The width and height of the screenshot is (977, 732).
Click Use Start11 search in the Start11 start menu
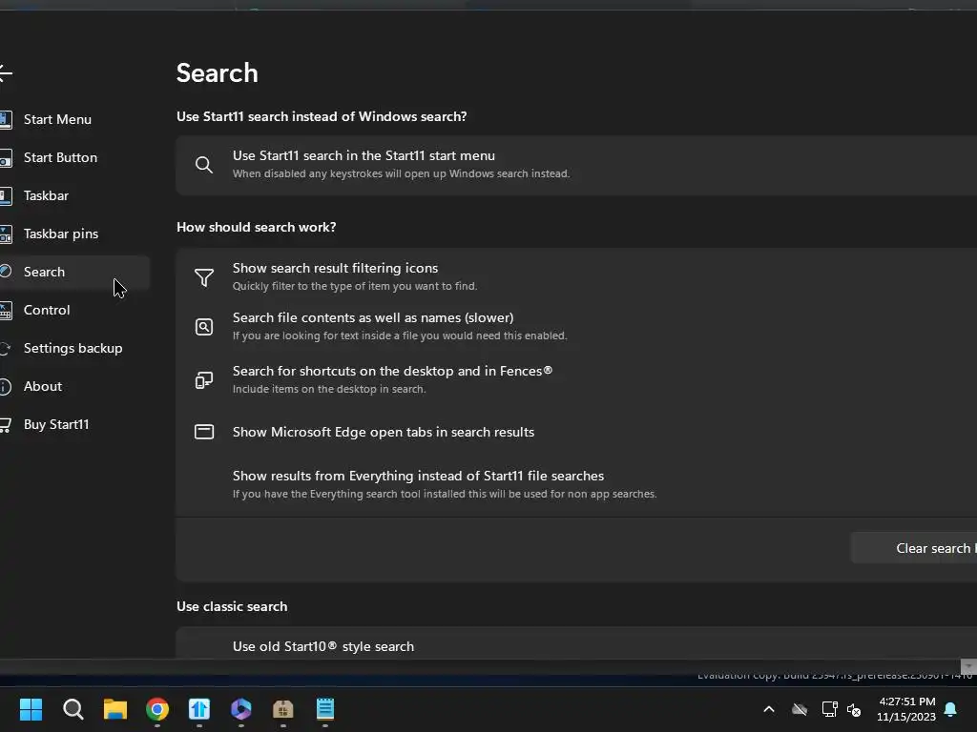pos(576,164)
